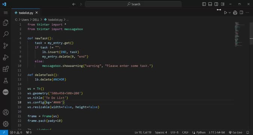
Task: Start Go Live server
Action: pyautogui.click(x=235, y=132)
